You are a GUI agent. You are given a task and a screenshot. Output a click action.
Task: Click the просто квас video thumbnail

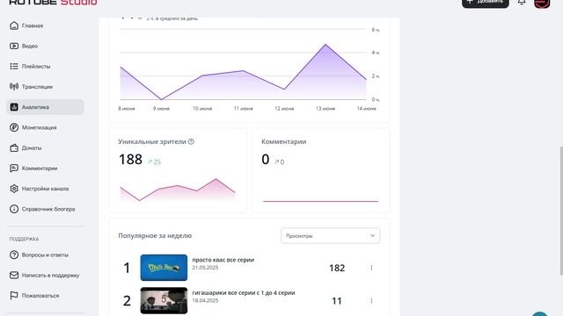coord(164,268)
